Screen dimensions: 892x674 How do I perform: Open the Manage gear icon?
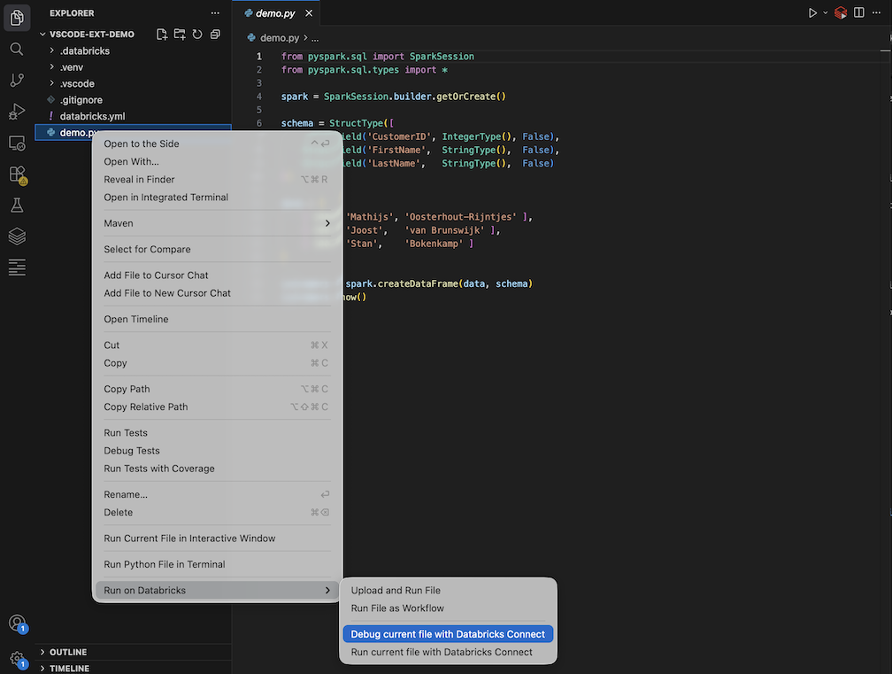click(18, 659)
